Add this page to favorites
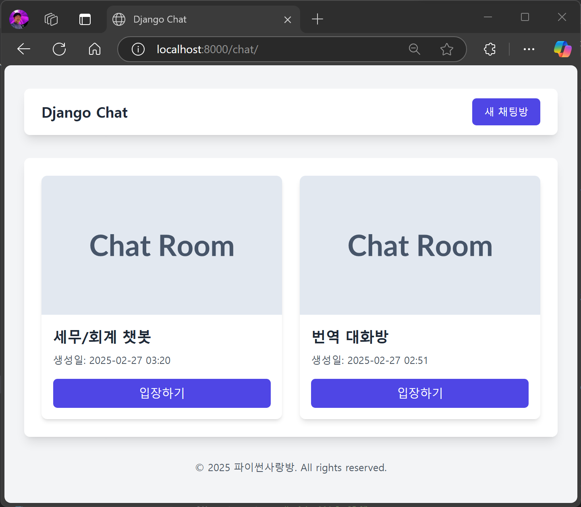 [447, 49]
